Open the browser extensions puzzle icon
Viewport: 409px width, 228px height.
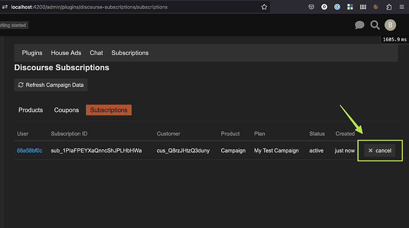(x=389, y=7)
